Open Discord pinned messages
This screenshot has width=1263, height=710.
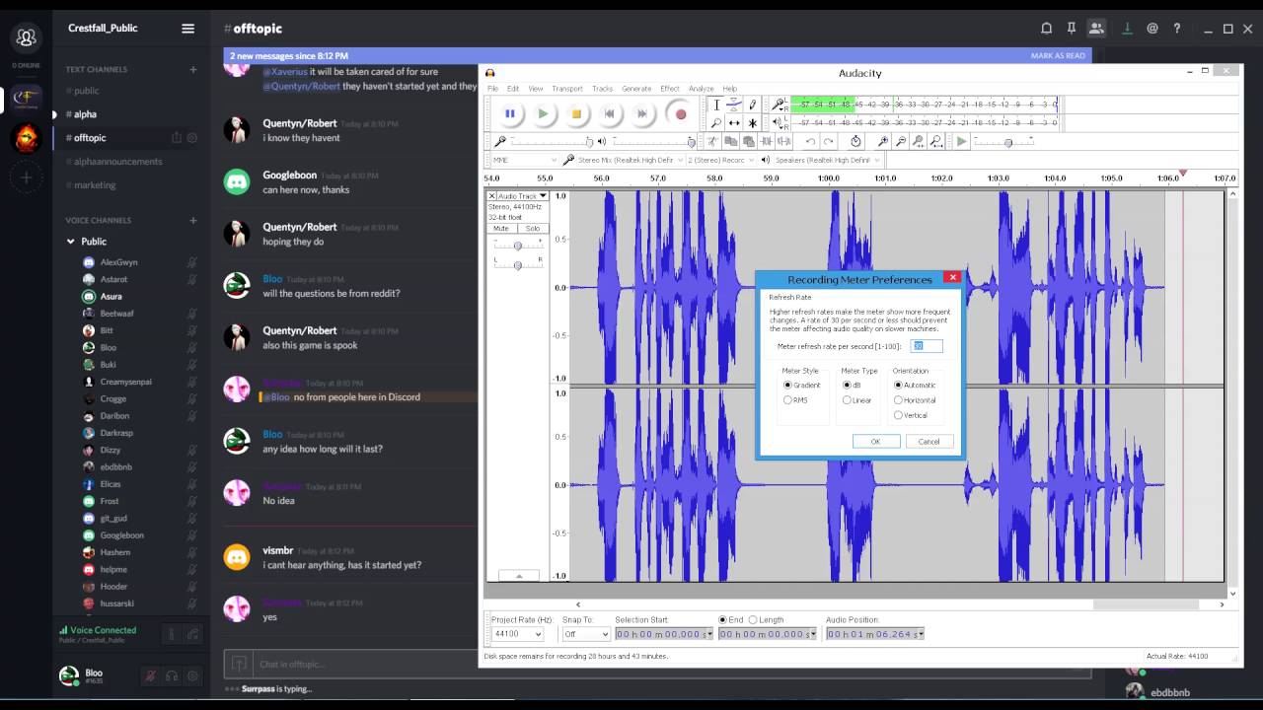(x=1072, y=29)
